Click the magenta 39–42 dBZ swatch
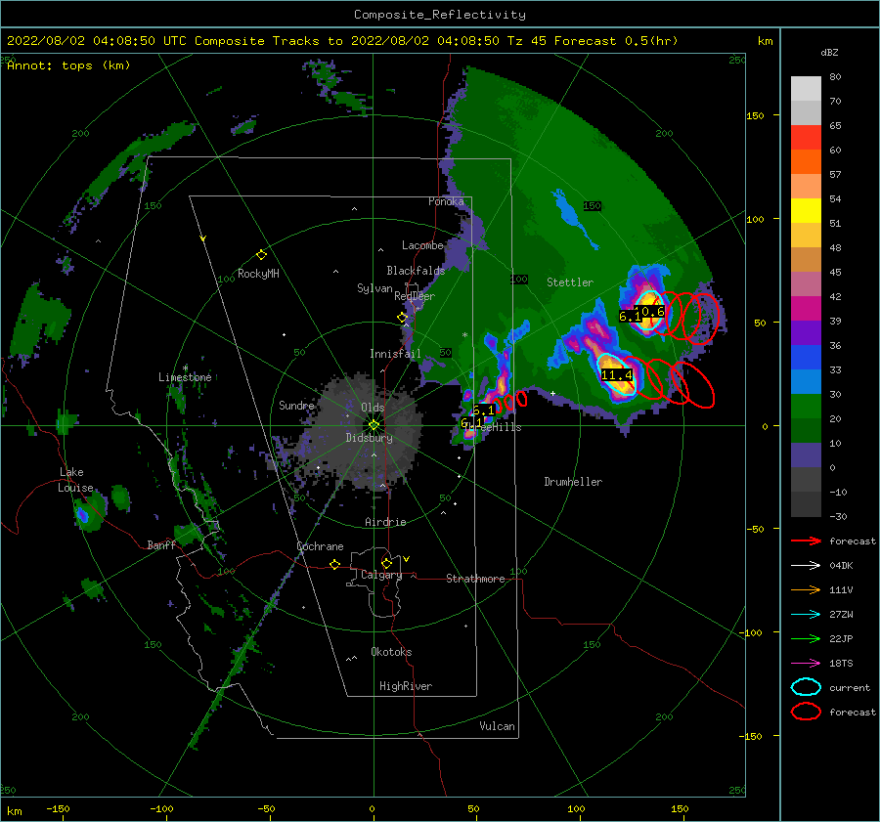This screenshot has height=822, width=880. [x=806, y=309]
